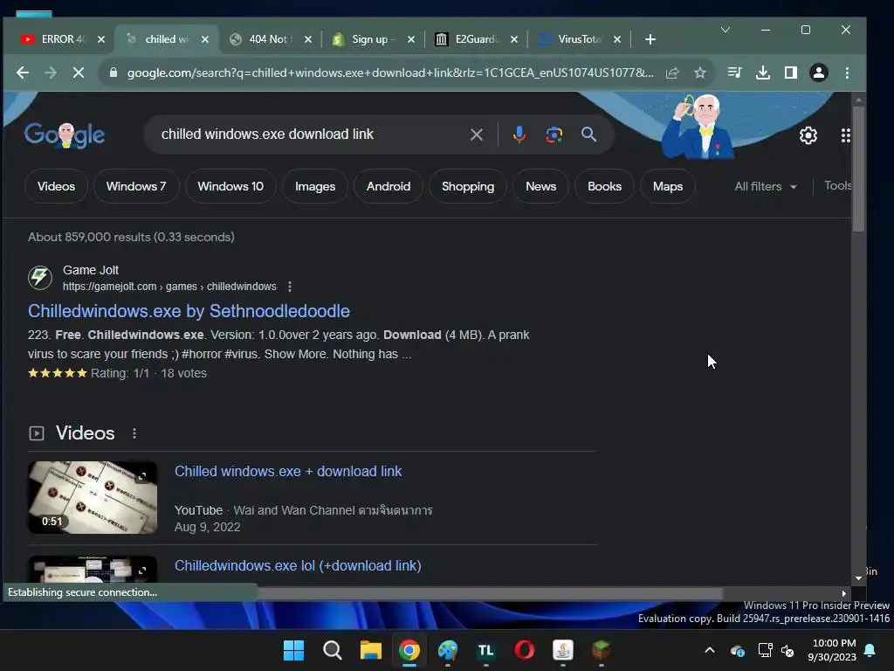Open more options for Game Jolt result

click(290, 287)
